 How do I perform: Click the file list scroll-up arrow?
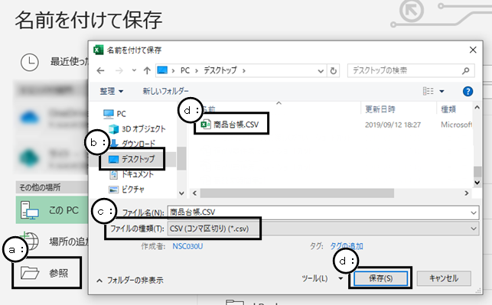(477, 108)
